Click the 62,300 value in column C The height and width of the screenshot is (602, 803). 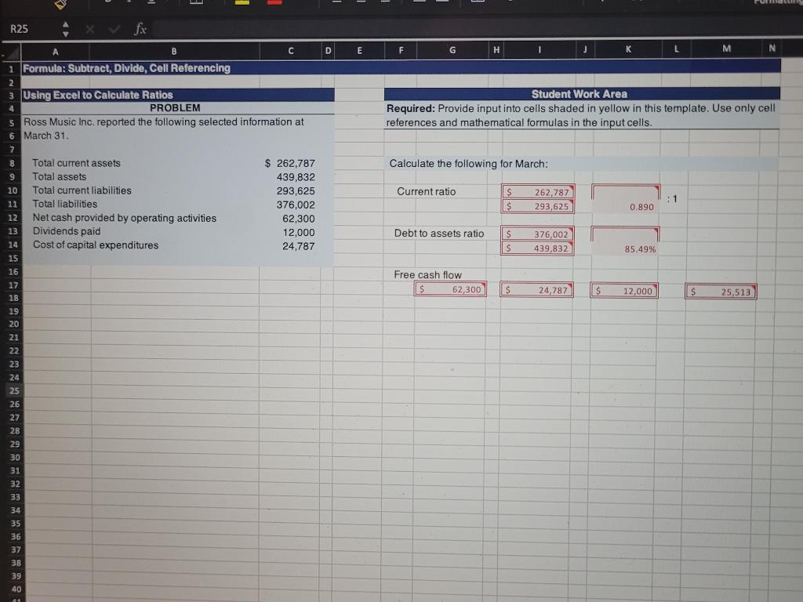(x=299, y=219)
